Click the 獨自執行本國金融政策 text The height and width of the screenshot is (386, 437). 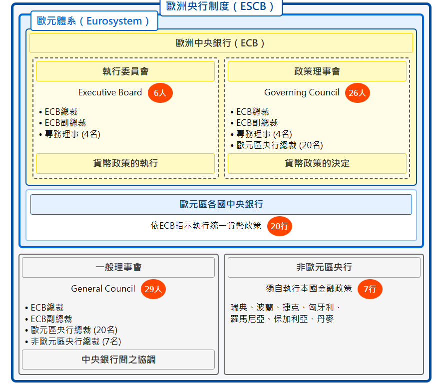tap(309, 289)
